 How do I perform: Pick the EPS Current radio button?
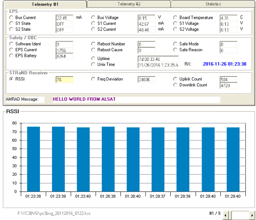click(11, 50)
